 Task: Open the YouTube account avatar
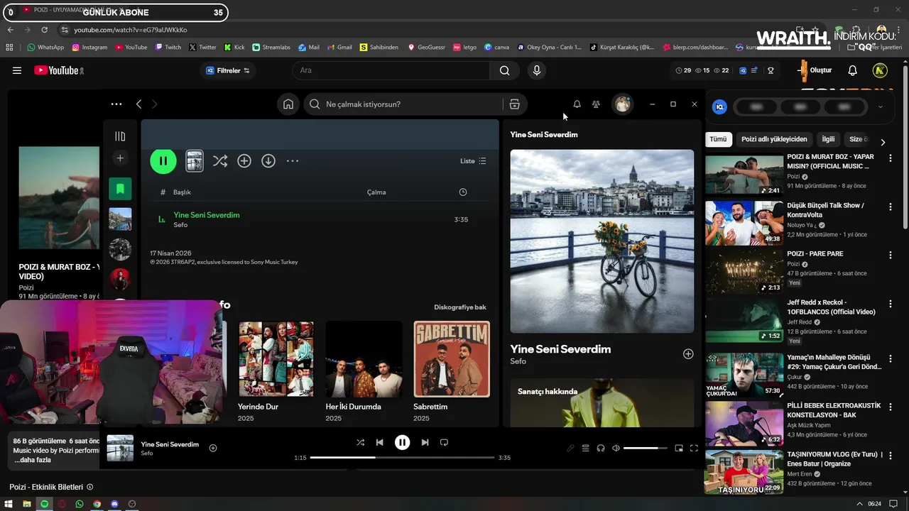pyautogui.click(x=880, y=70)
